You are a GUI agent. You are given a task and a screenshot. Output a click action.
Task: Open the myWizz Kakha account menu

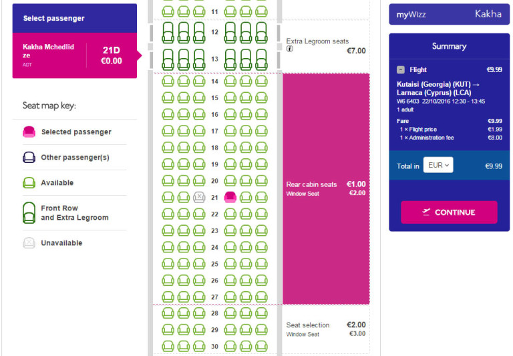tap(449, 14)
